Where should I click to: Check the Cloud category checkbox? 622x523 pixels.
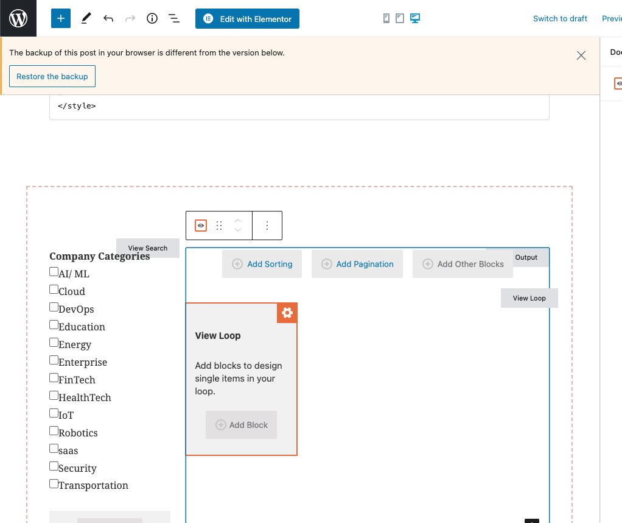(x=54, y=290)
